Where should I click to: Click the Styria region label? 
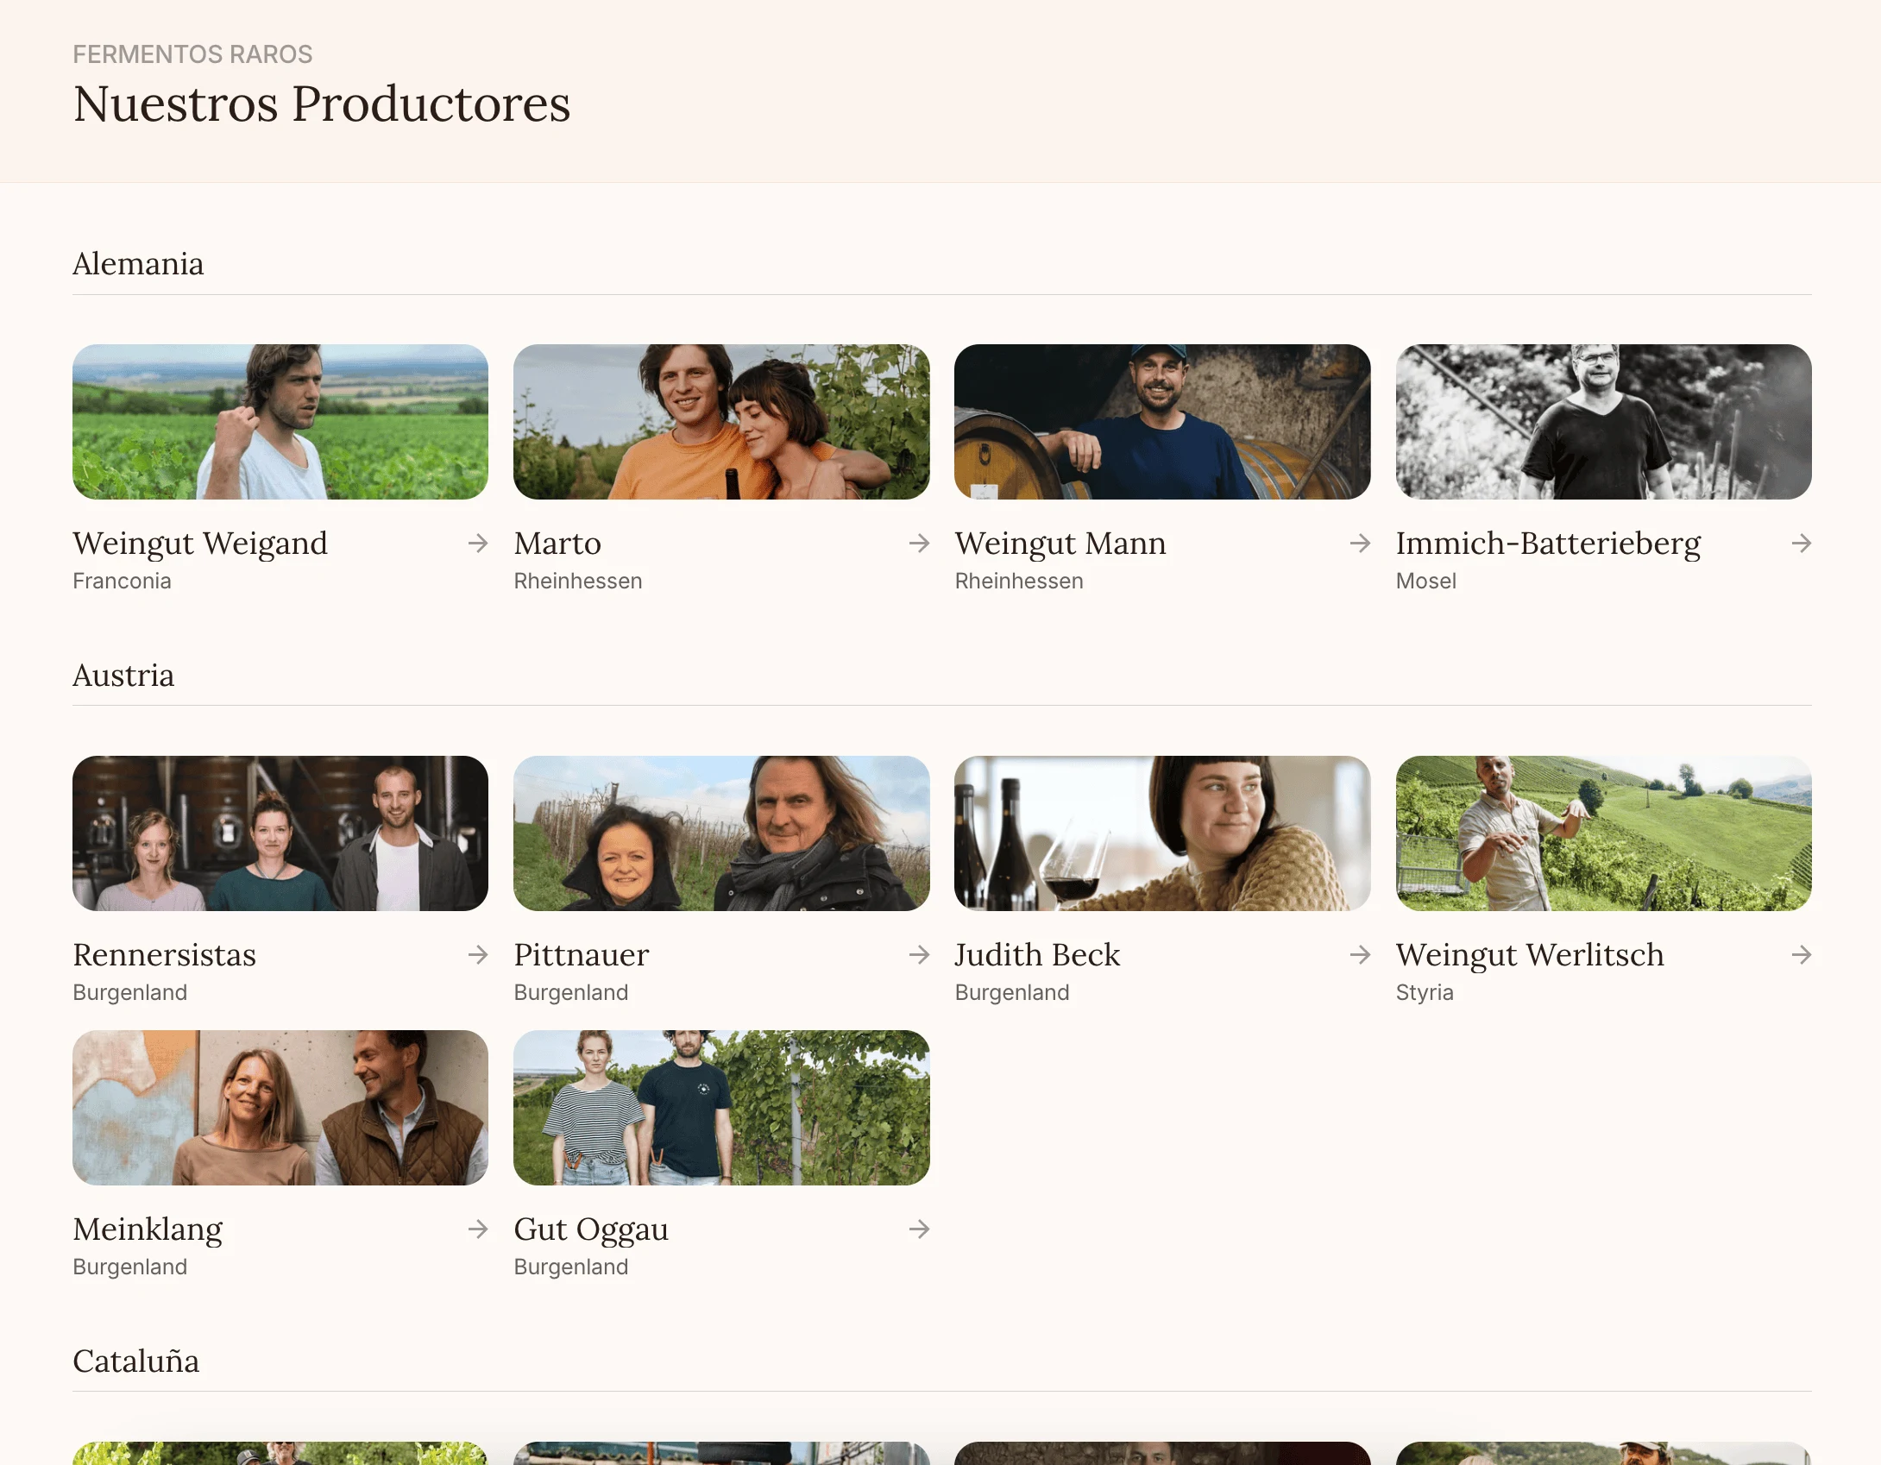1425,992
